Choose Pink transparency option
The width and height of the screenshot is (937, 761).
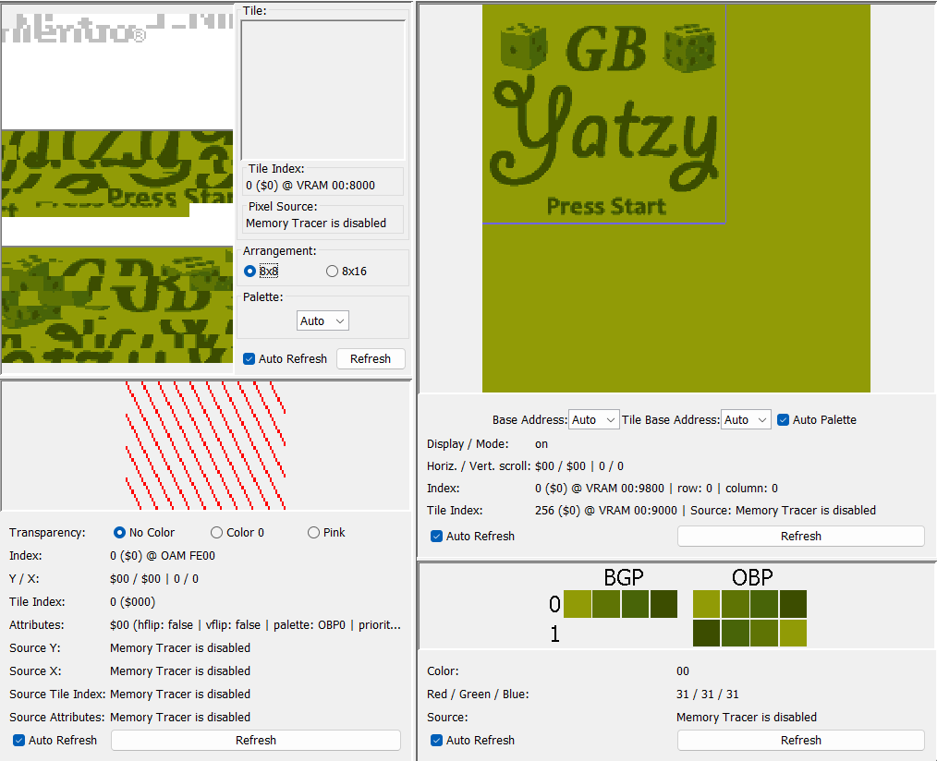click(x=313, y=532)
